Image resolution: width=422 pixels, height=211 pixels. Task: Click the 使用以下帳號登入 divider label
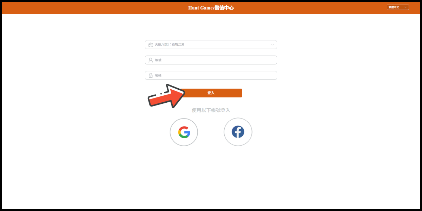tap(211, 110)
